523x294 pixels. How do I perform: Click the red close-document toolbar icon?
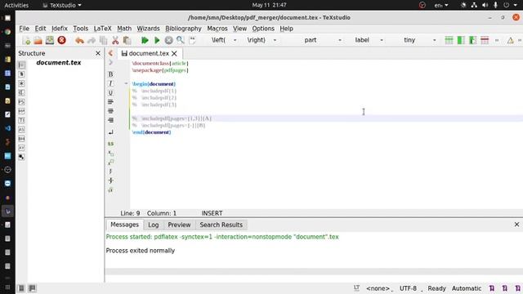point(62,40)
